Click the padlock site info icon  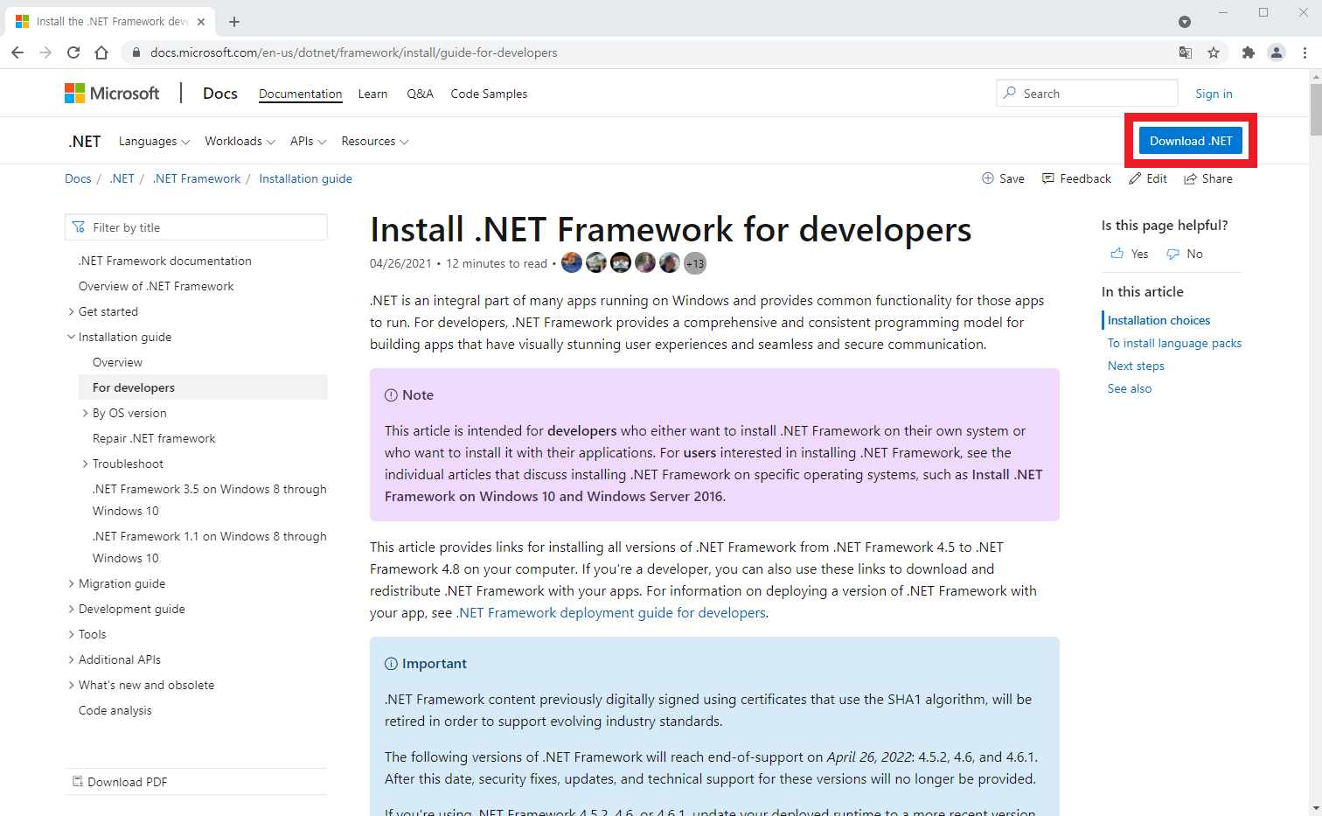pyautogui.click(x=136, y=52)
